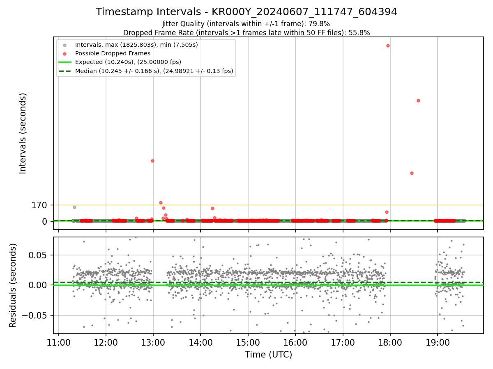This screenshot has width=493, height=369.
Task: Click the plot title 'Timestamp Intervals - KR000Y_20240607_111747_604394'
Action: [x=246, y=12]
